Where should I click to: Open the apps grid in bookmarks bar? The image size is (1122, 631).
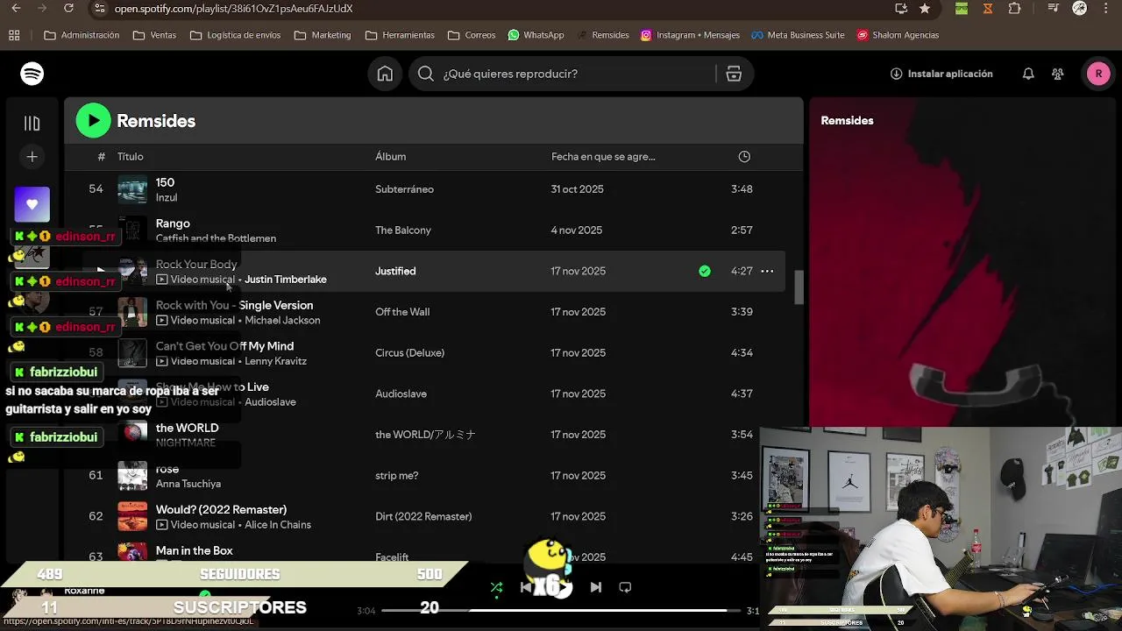point(14,35)
